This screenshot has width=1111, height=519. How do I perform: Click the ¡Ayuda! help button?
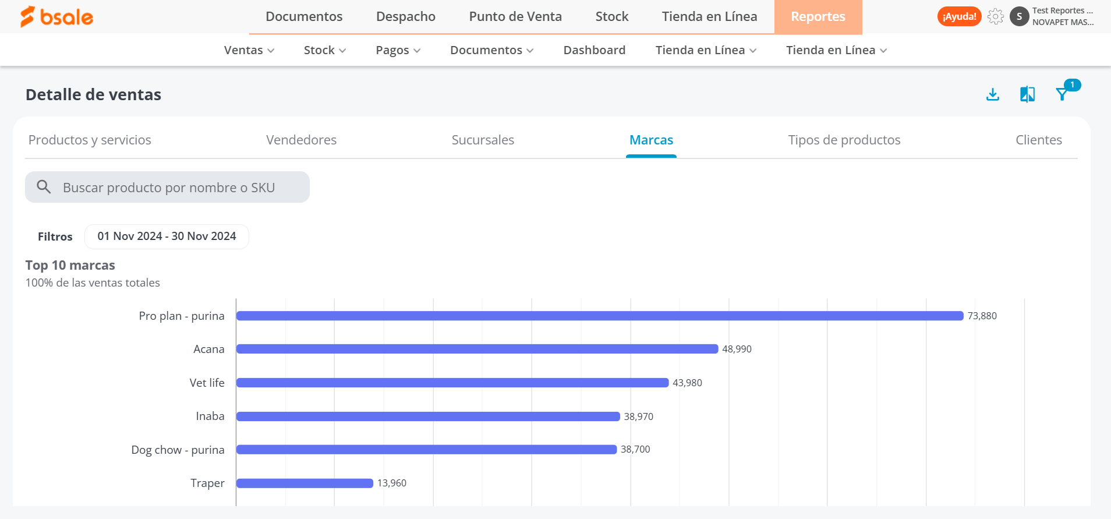coord(959,16)
